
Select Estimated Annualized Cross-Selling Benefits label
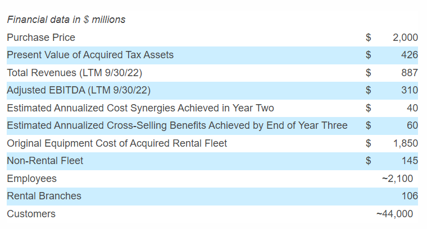point(177,125)
